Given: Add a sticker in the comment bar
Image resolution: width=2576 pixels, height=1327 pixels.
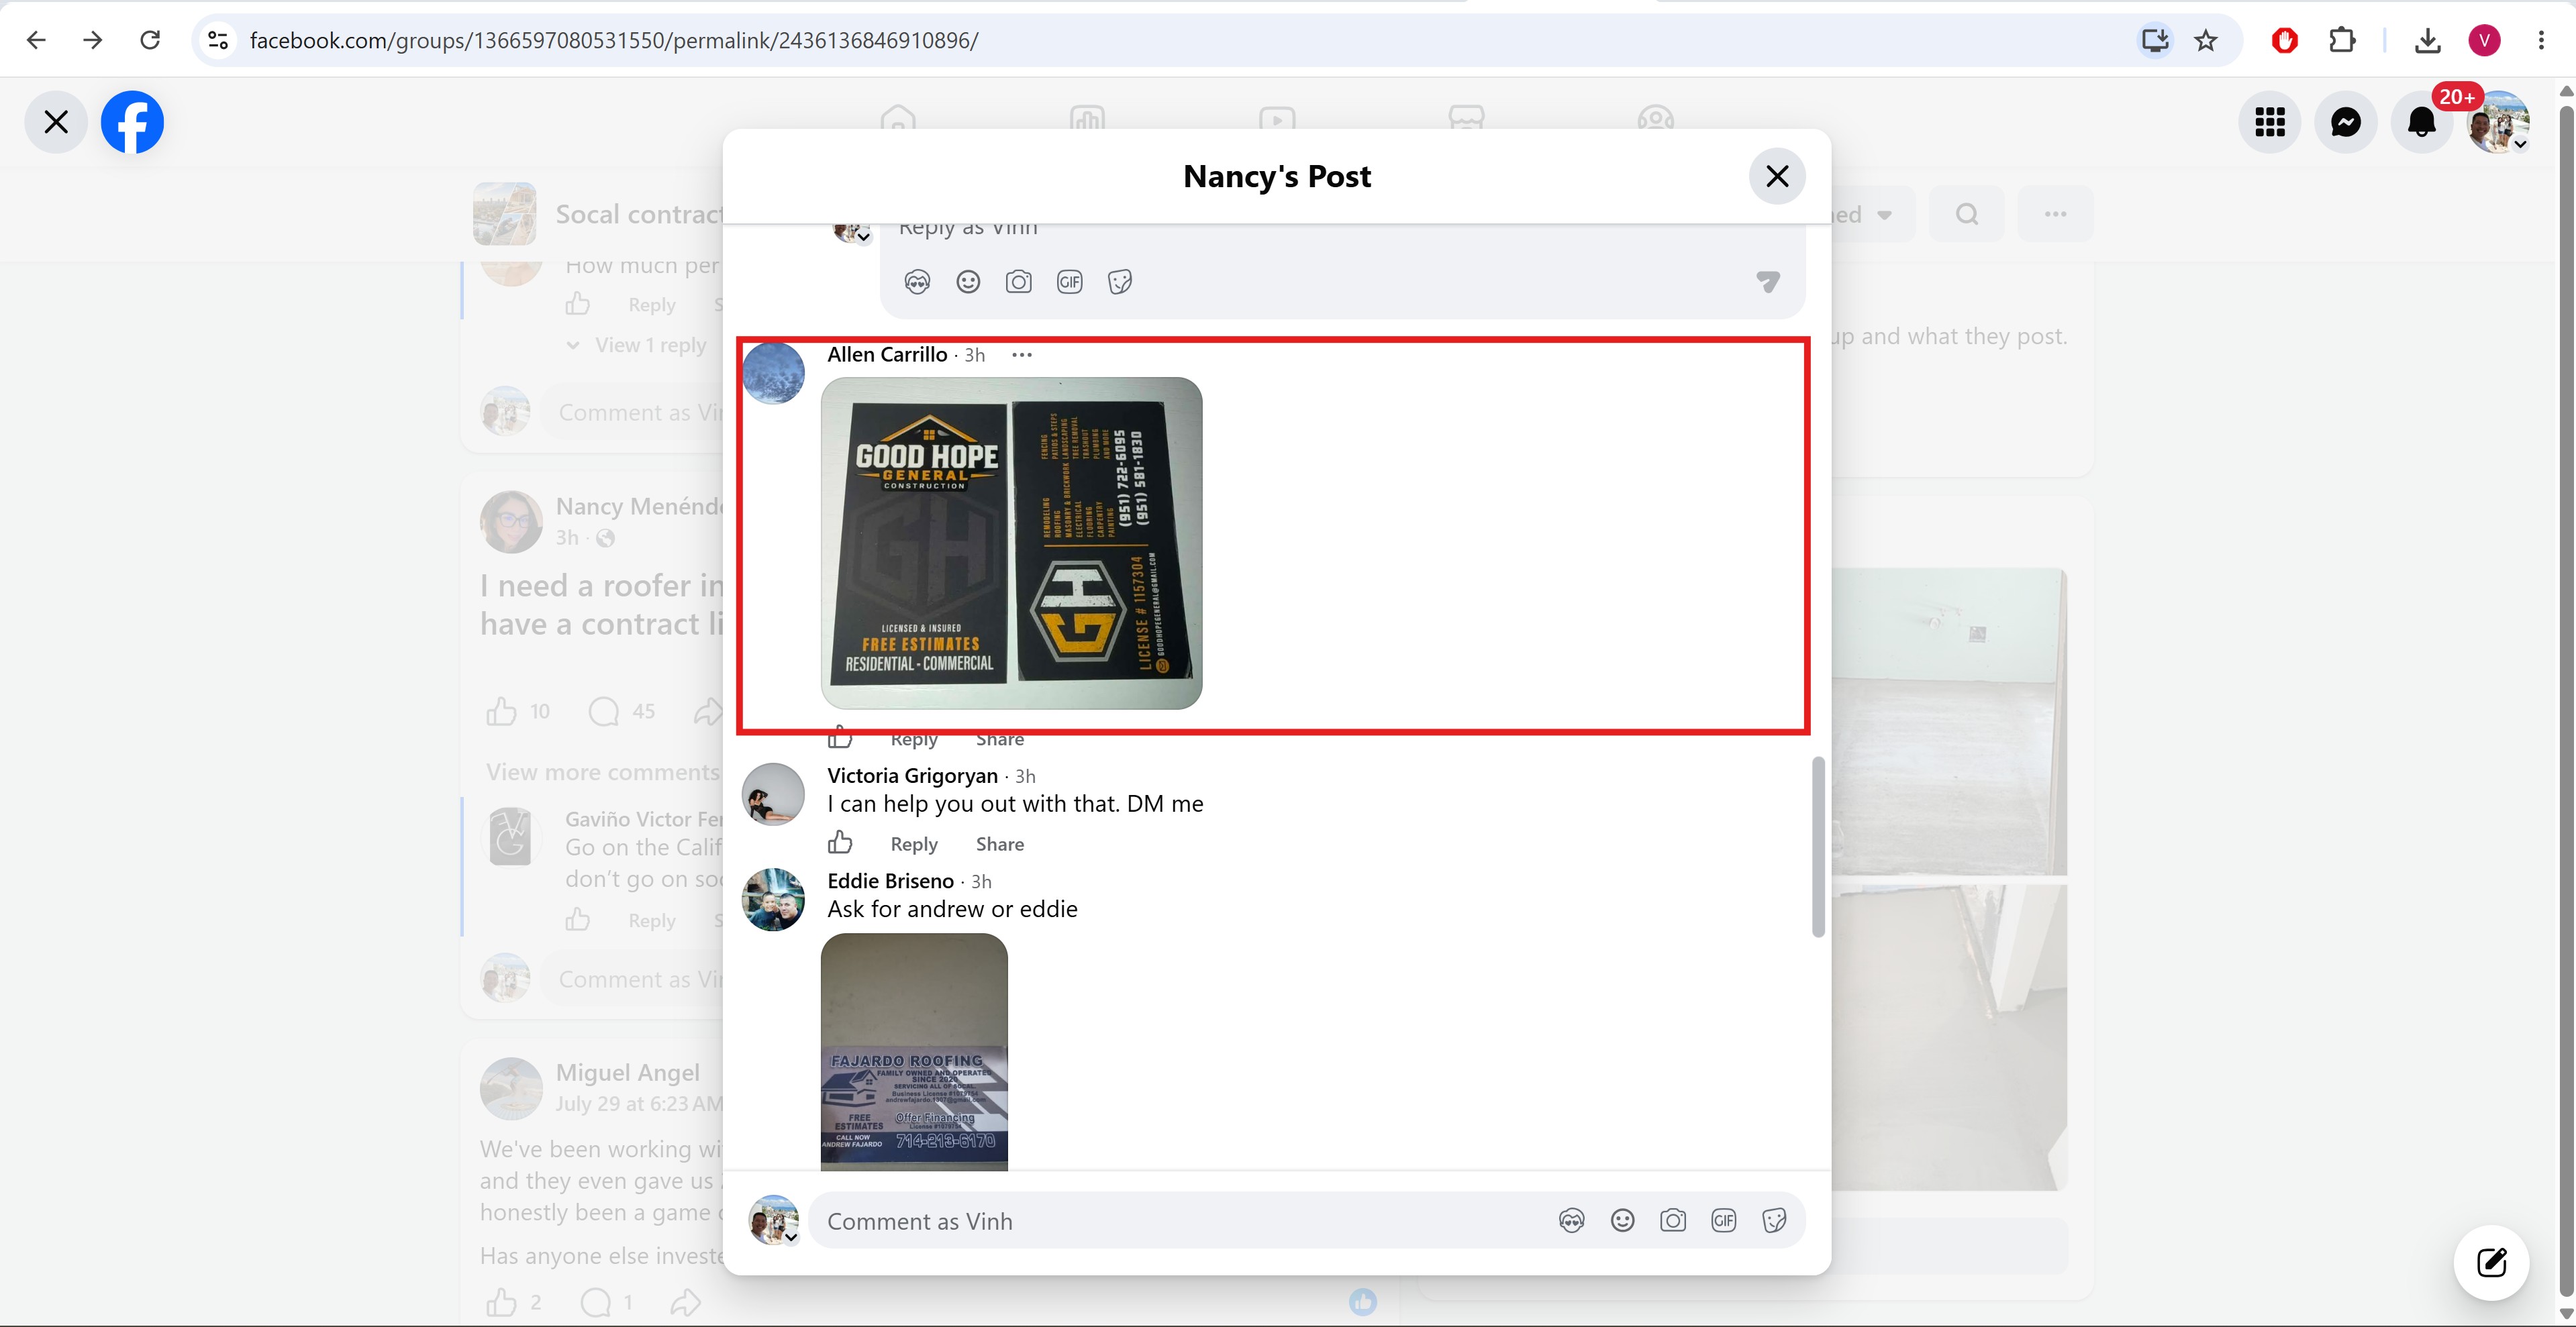Looking at the screenshot, I should coord(1774,1220).
